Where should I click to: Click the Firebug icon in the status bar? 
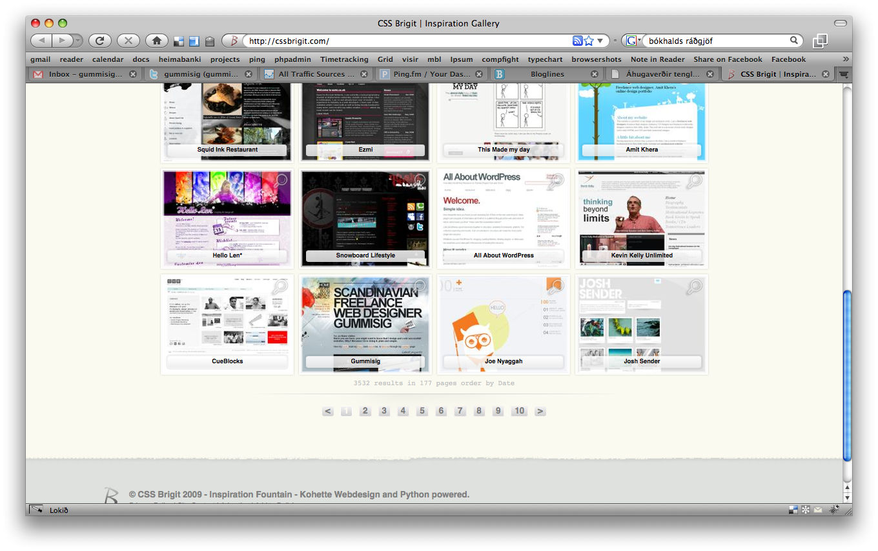(x=834, y=510)
